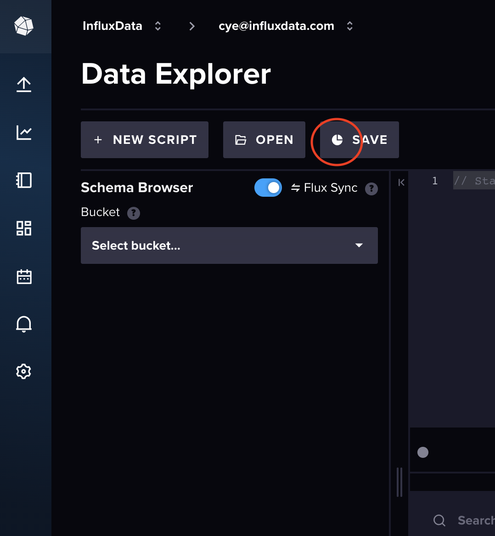Open the cye@influxdata.com account switcher
Image resolution: width=495 pixels, height=536 pixels.
pos(349,26)
